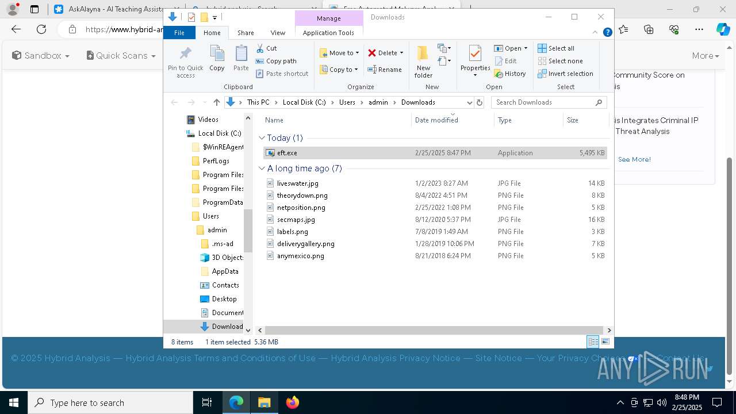736x414 pixels.
Task: Click the Copy ribbon icon
Action: 217,59
